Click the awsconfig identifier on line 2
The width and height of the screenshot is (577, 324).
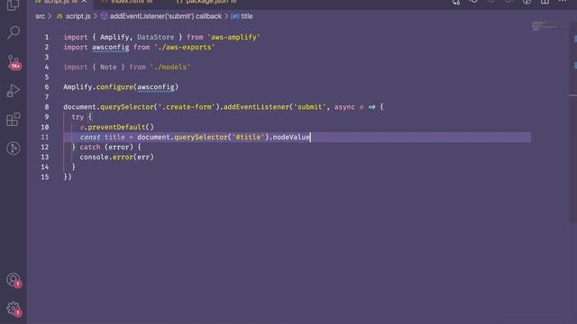pos(110,47)
